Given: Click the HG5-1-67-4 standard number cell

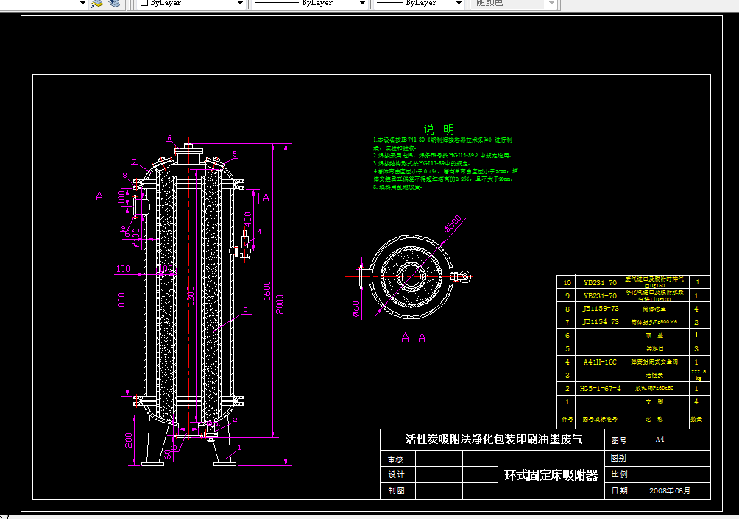Looking at the screenshot, I should (601, 389).
